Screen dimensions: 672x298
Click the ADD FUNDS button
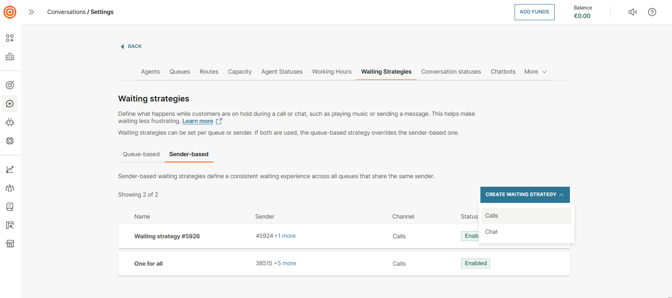click(534, 12)
